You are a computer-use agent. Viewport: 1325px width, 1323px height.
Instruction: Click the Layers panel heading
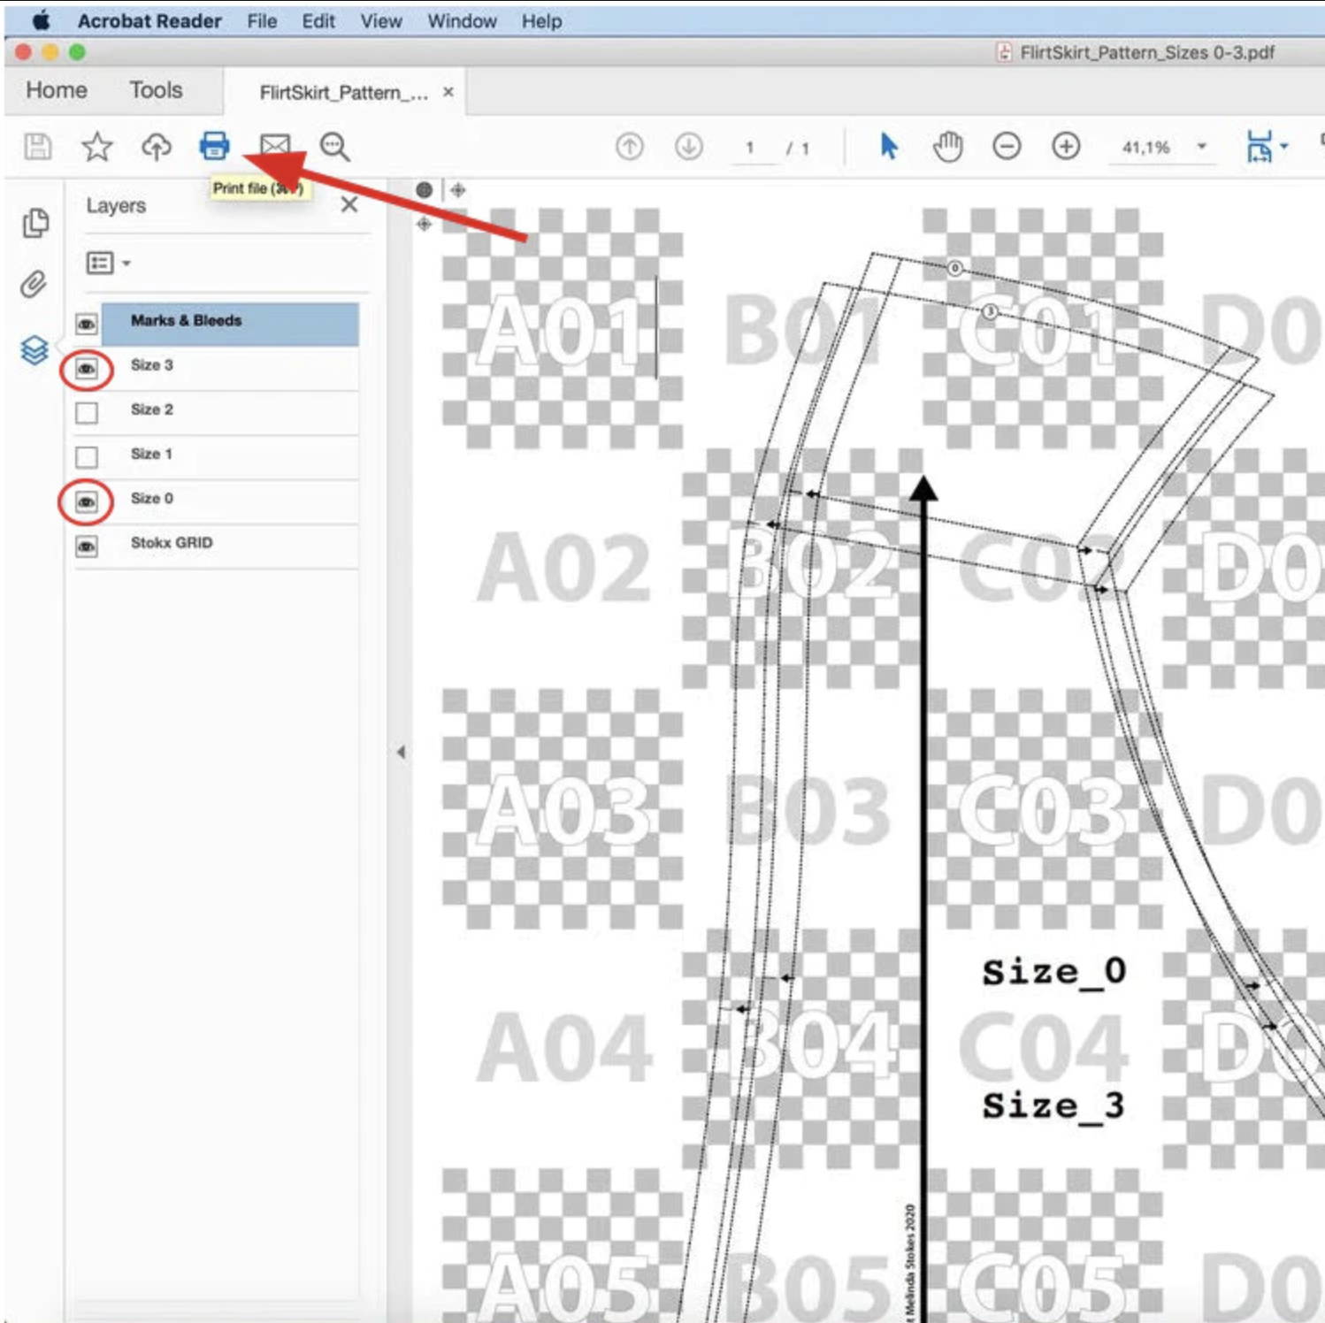click(116, 206)
